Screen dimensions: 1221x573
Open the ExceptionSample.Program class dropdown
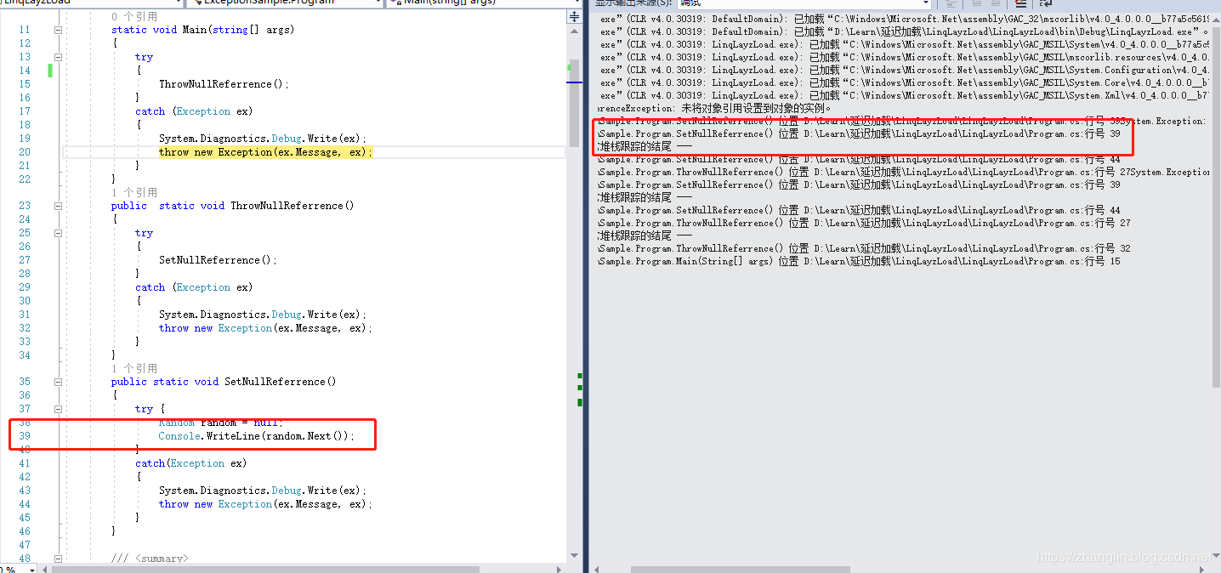click(x=283, y=3)
